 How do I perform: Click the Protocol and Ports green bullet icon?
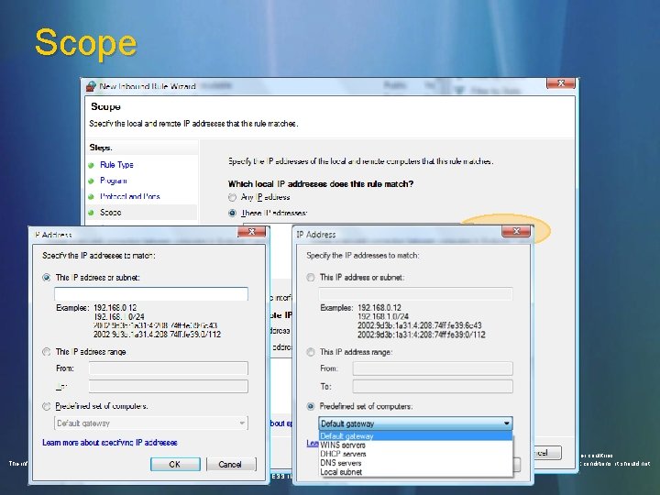[x=92, y=197]
